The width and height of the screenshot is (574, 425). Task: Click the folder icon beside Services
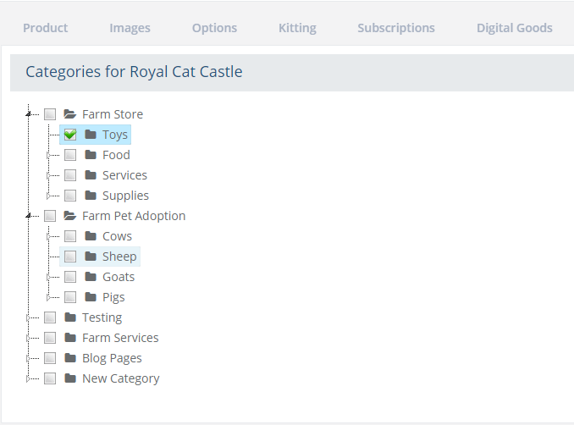click(x=91, y=175)
